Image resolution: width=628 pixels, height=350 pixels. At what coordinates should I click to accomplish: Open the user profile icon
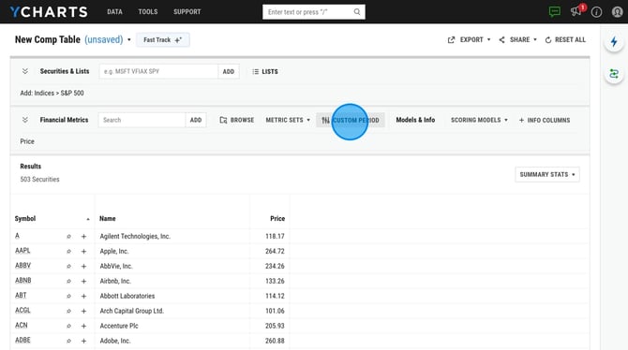(x=617, y=12)
